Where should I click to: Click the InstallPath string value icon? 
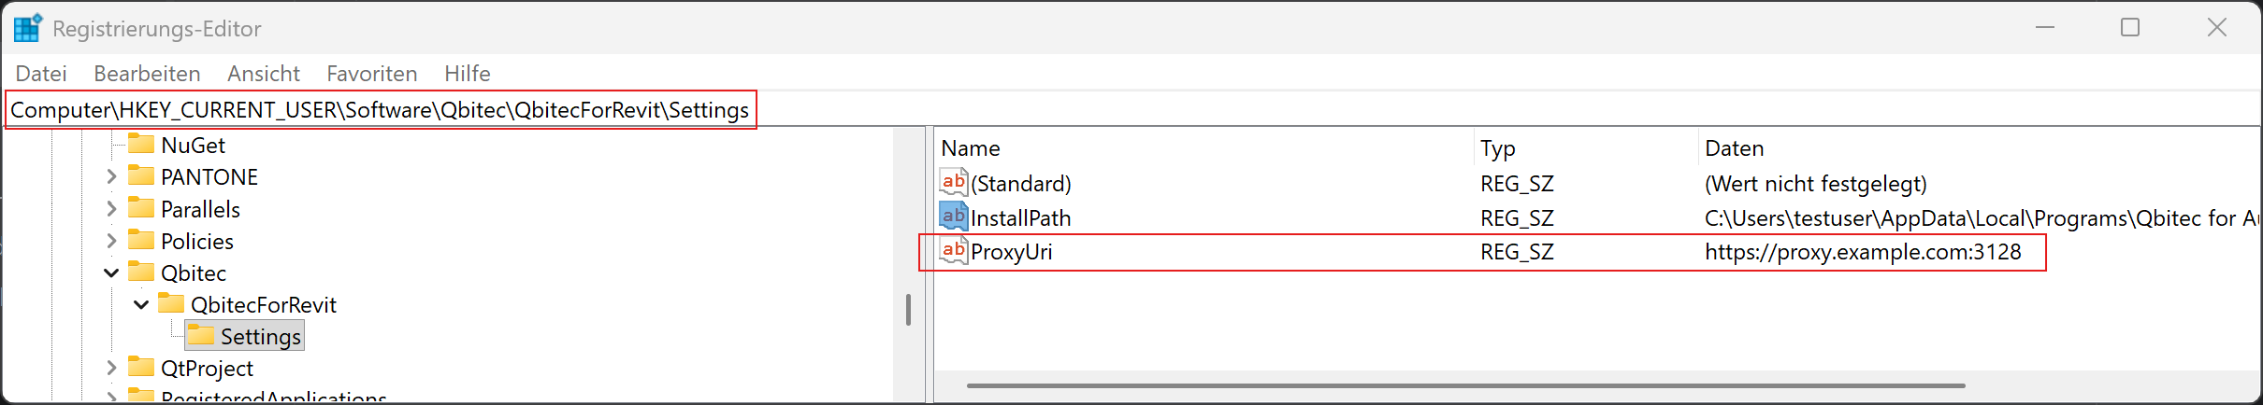pyautogui.click(x=953, y=217)
